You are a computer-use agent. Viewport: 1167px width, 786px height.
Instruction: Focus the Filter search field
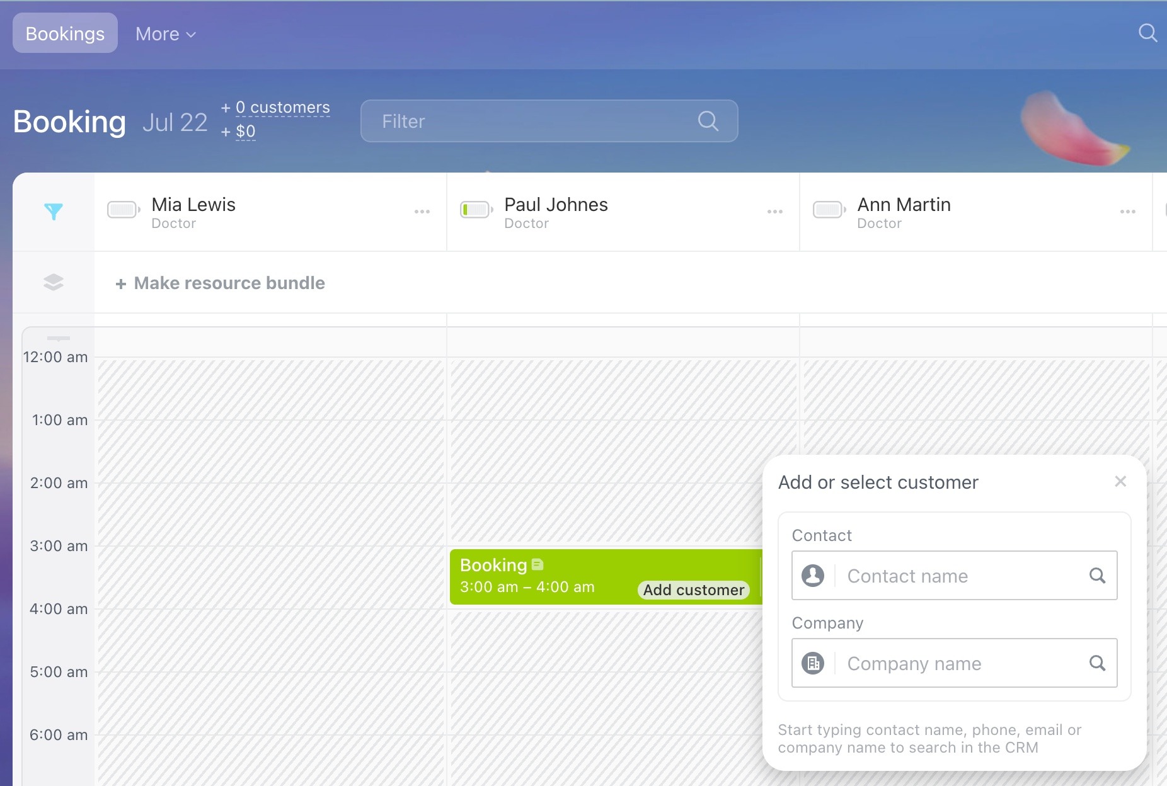click(536, 121)
